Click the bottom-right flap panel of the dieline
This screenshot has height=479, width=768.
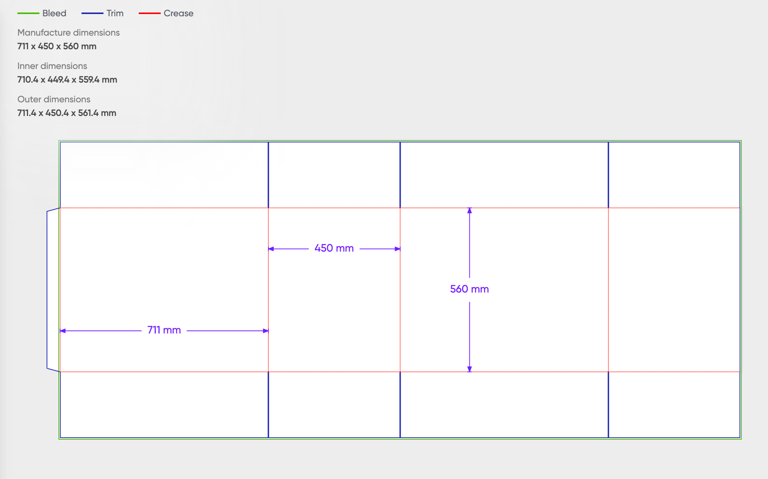674,404
